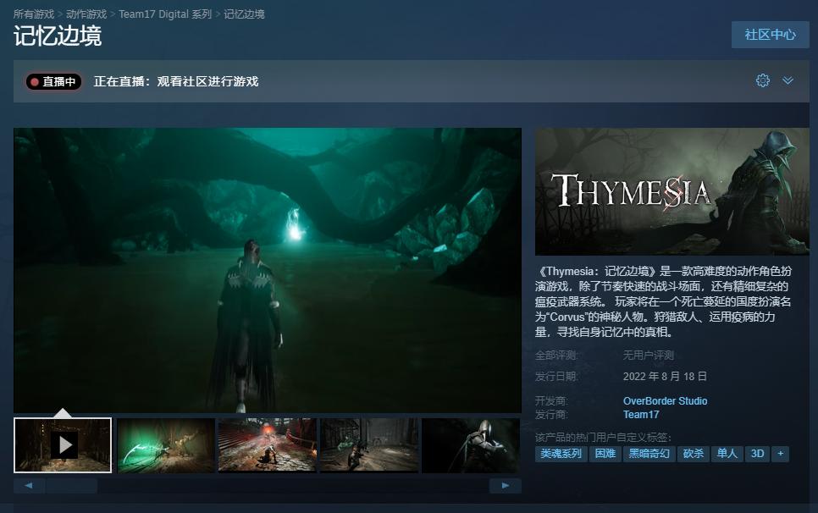Select the second green screenshot thumbnail
The image size is (818, 513).
point(165,444)
